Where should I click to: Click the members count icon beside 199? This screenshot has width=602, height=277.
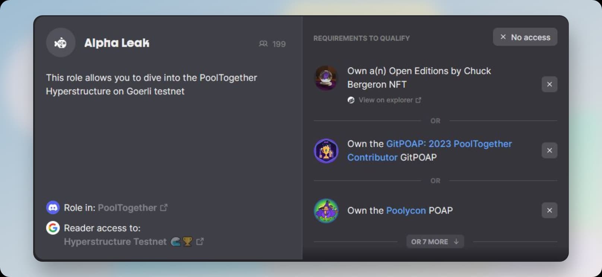click(x=263, y=44)
